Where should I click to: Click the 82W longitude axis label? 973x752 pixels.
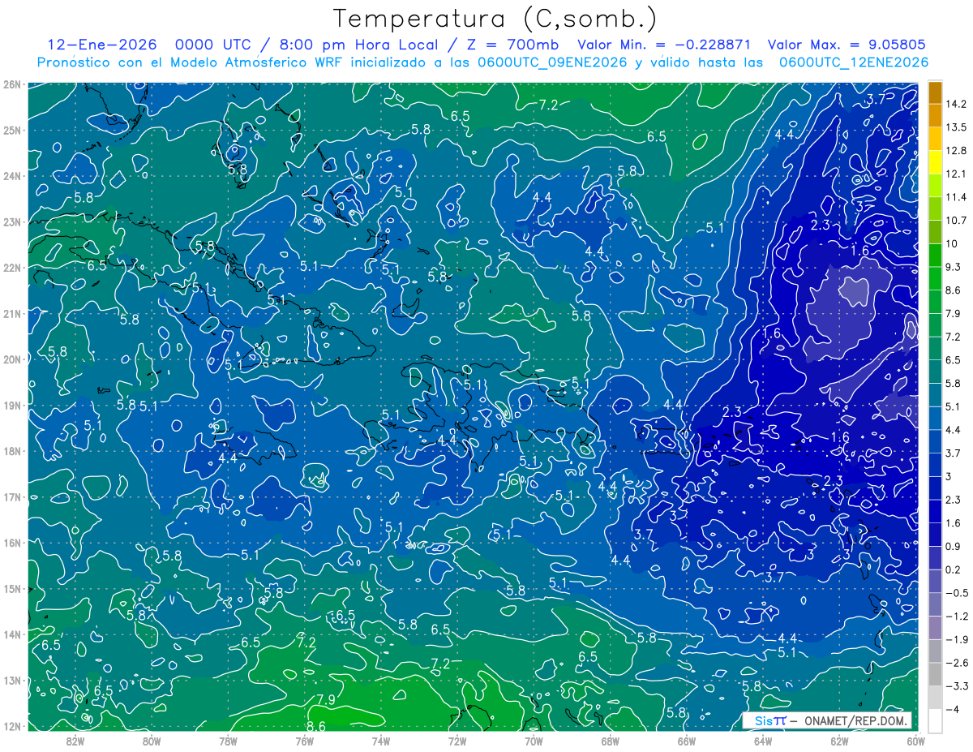click(75, 740)
